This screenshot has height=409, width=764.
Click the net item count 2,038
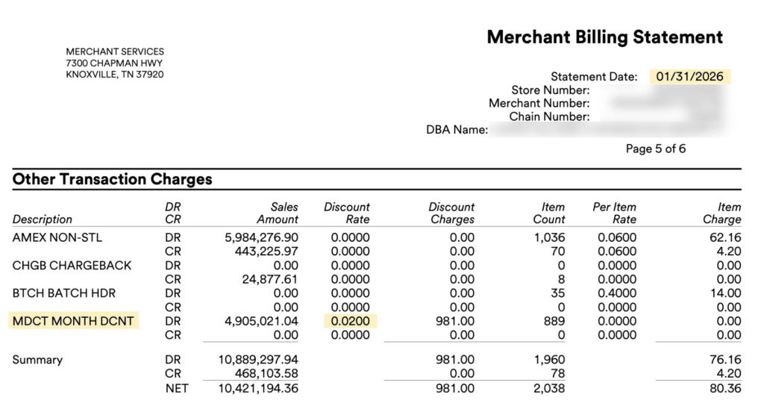(x=549, y=388)
